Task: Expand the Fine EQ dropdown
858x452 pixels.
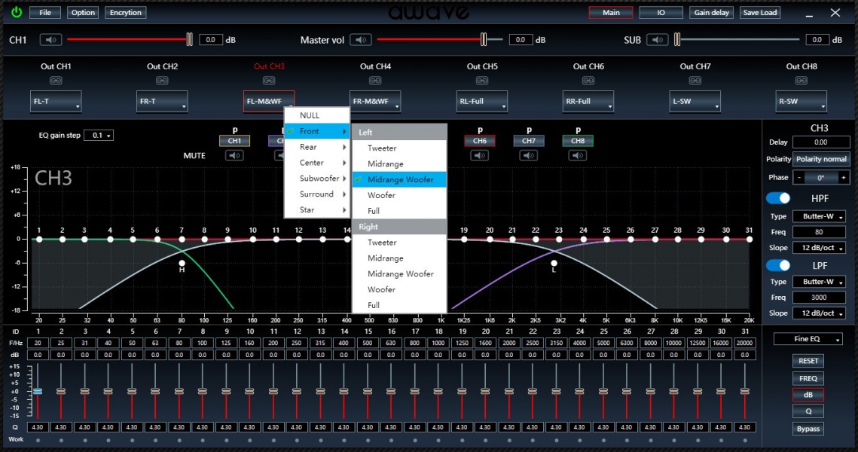Action: [808, 340]
